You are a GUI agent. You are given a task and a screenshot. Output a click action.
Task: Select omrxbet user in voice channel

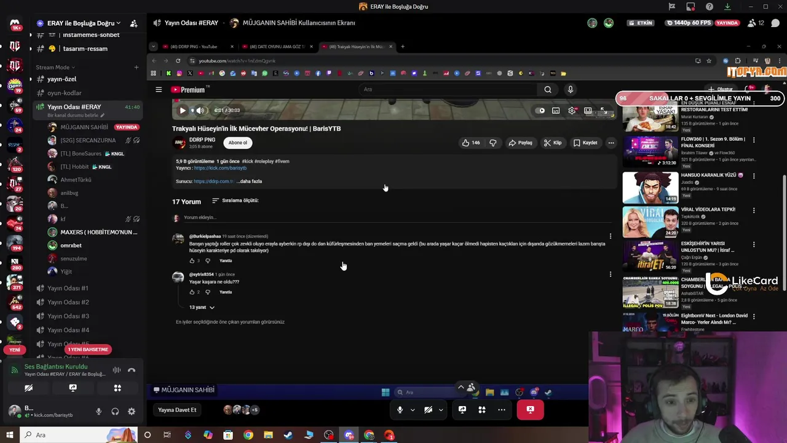pos(71,245)
